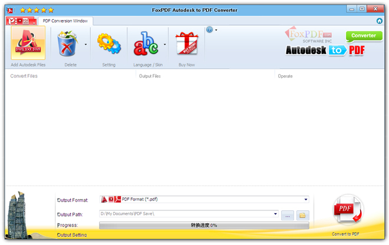This screenshot has height=245, width=389.
Task: Click the five-star rating in title bar
Action: pos(37,10)
